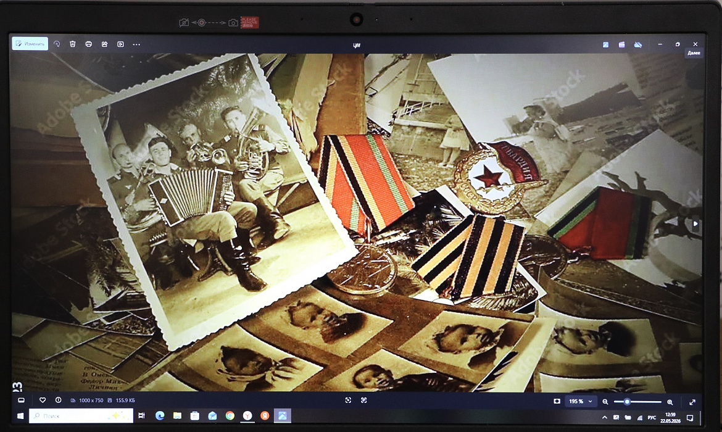Go to the next photo arrow
Image resolution: width=722 pixels, height=432 pixels.
point(695,224)
